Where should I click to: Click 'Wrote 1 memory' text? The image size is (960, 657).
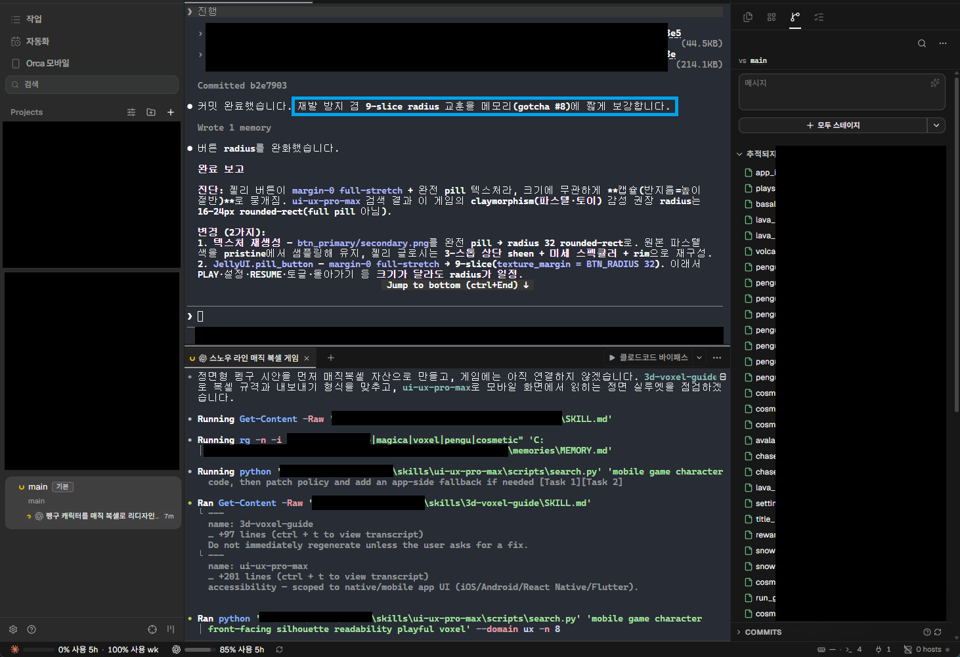click(234, 127)
